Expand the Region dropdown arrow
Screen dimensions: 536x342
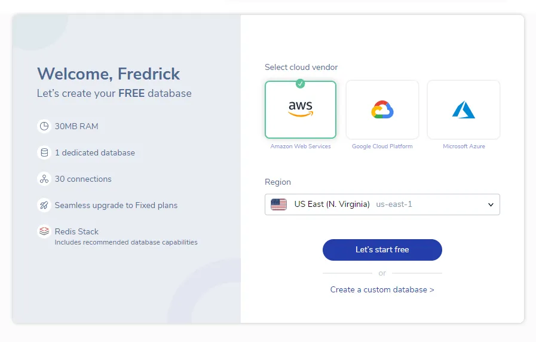click(491, 204)
